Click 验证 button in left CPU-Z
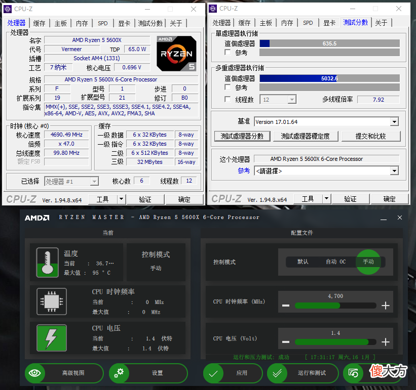The height and width of the screenshot is (390, 416). (145, 199)
